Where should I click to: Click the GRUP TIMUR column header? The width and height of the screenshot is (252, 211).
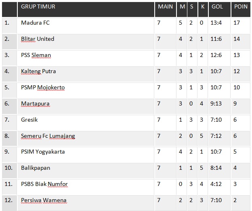pos(38,7)
